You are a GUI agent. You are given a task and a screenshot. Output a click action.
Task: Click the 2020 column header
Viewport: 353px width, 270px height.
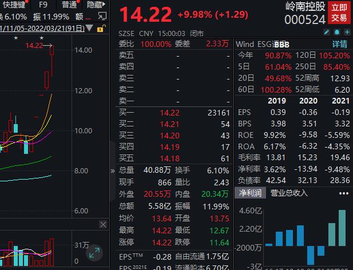[x=308, y=101]
